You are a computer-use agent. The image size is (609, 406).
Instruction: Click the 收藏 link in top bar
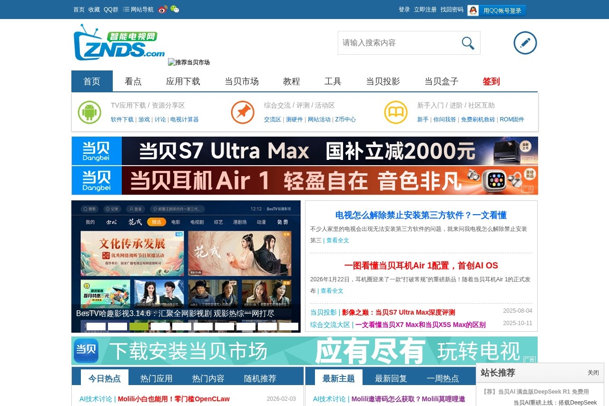pos(94,10)
